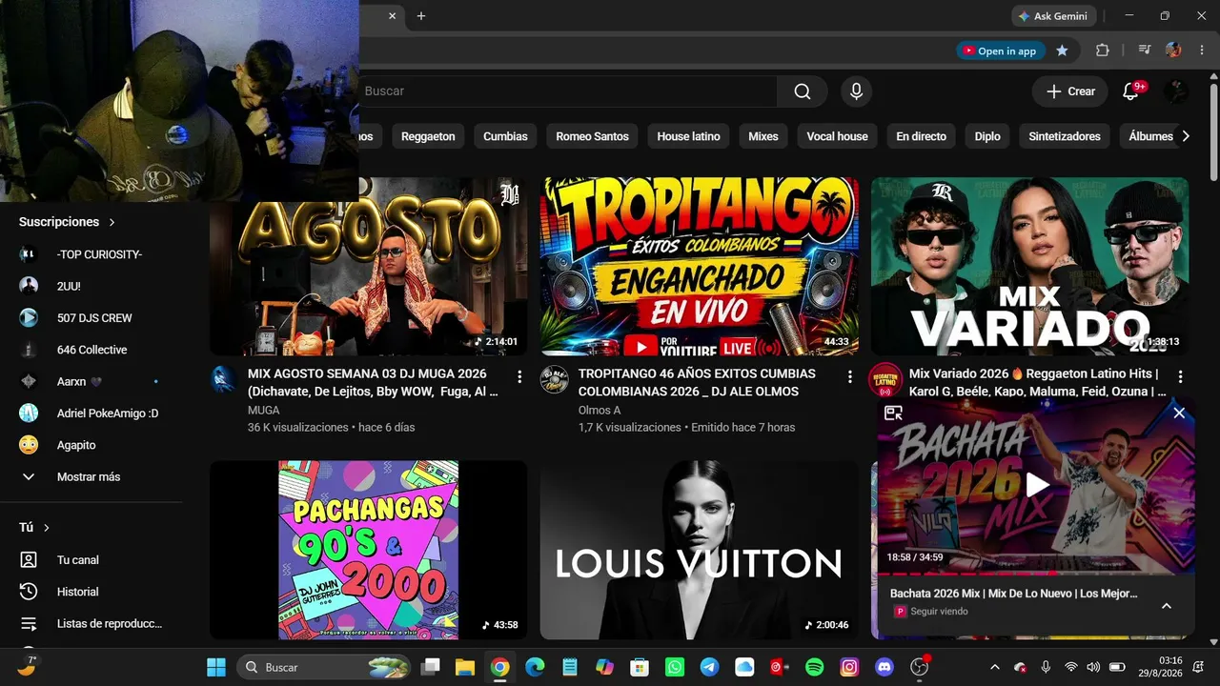Select the Reggaeton filter chip
This screenshot has width=1220, height=686.
[x=428, y=136]
